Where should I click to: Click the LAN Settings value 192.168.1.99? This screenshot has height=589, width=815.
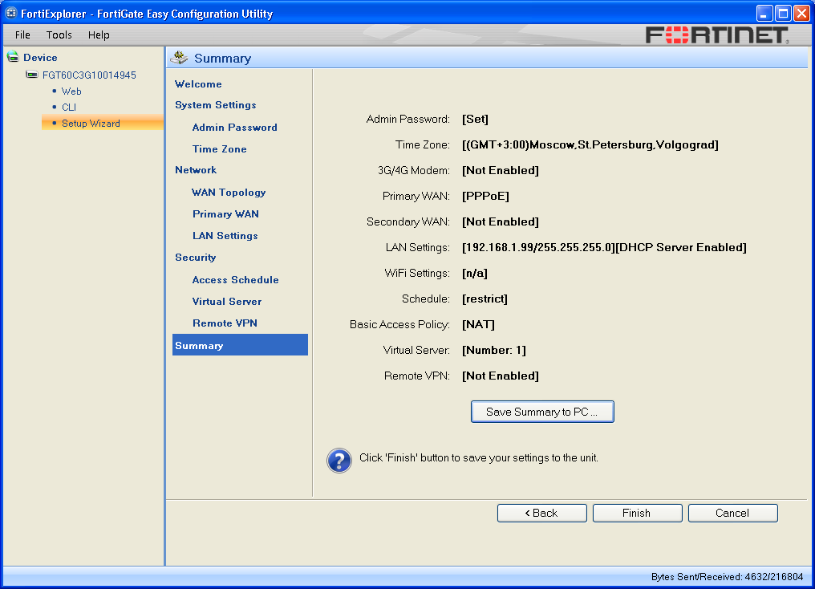coord(604,247)
